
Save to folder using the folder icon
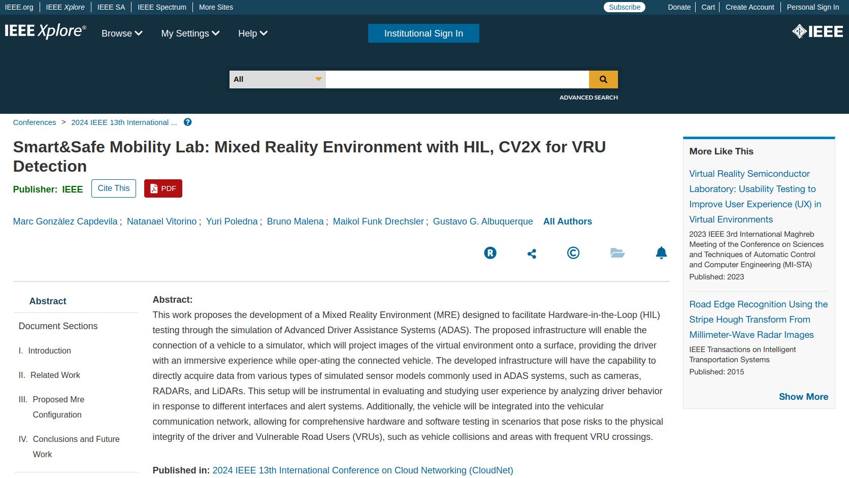(617, 253)
